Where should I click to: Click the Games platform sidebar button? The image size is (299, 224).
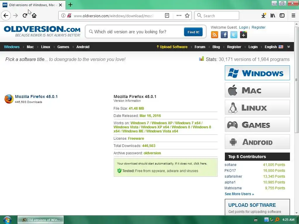257,125
